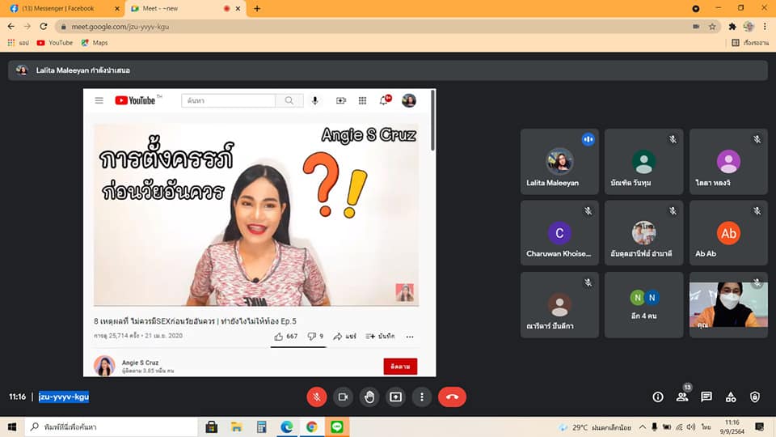Open Chrome's three-dot customize menu

pyautogui.click(x=765, y=27)
